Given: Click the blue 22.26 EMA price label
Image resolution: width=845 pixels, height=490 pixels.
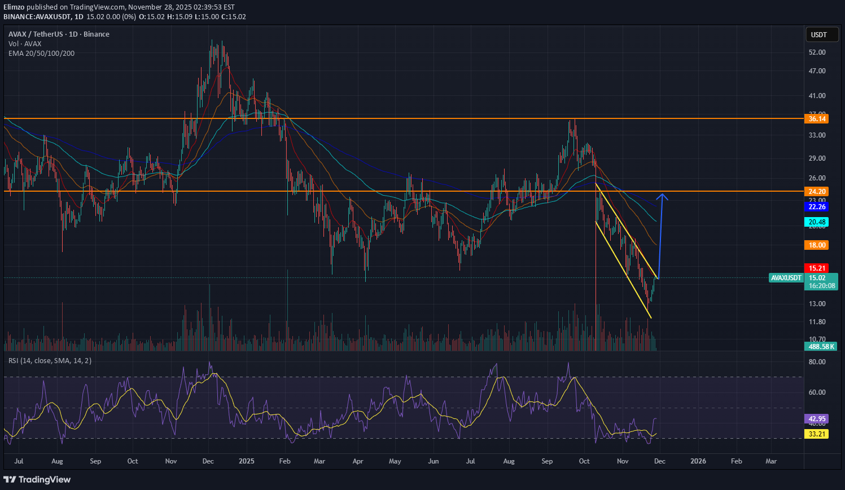Looking at the screenshot, I should (x=817, y=207).
